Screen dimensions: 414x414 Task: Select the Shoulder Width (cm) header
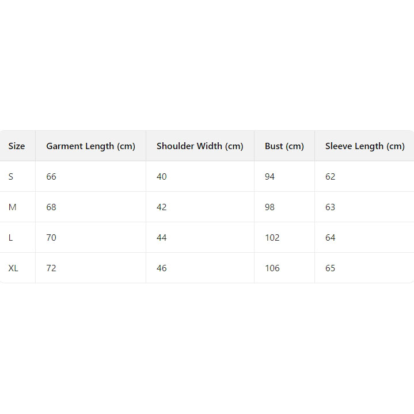200,146
